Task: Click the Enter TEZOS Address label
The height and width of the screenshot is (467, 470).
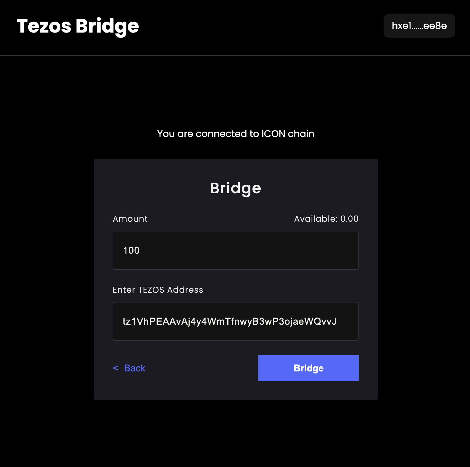Action: tap(158, 290)
